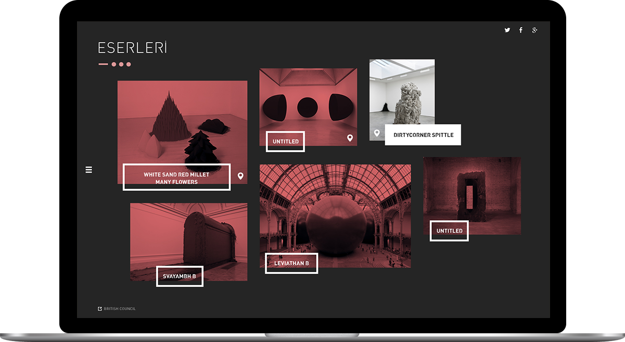Viewport: 625px width, 342px height.
Task: Click the external-link icon next to British Council
Action: 99,308
